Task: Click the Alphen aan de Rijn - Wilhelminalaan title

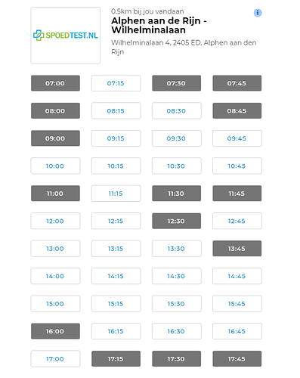Action: 159,25
